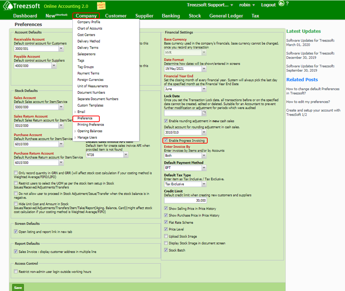
Task: Toggle the Flat Rate Scheme checkbox
Action: coord(166,222)
